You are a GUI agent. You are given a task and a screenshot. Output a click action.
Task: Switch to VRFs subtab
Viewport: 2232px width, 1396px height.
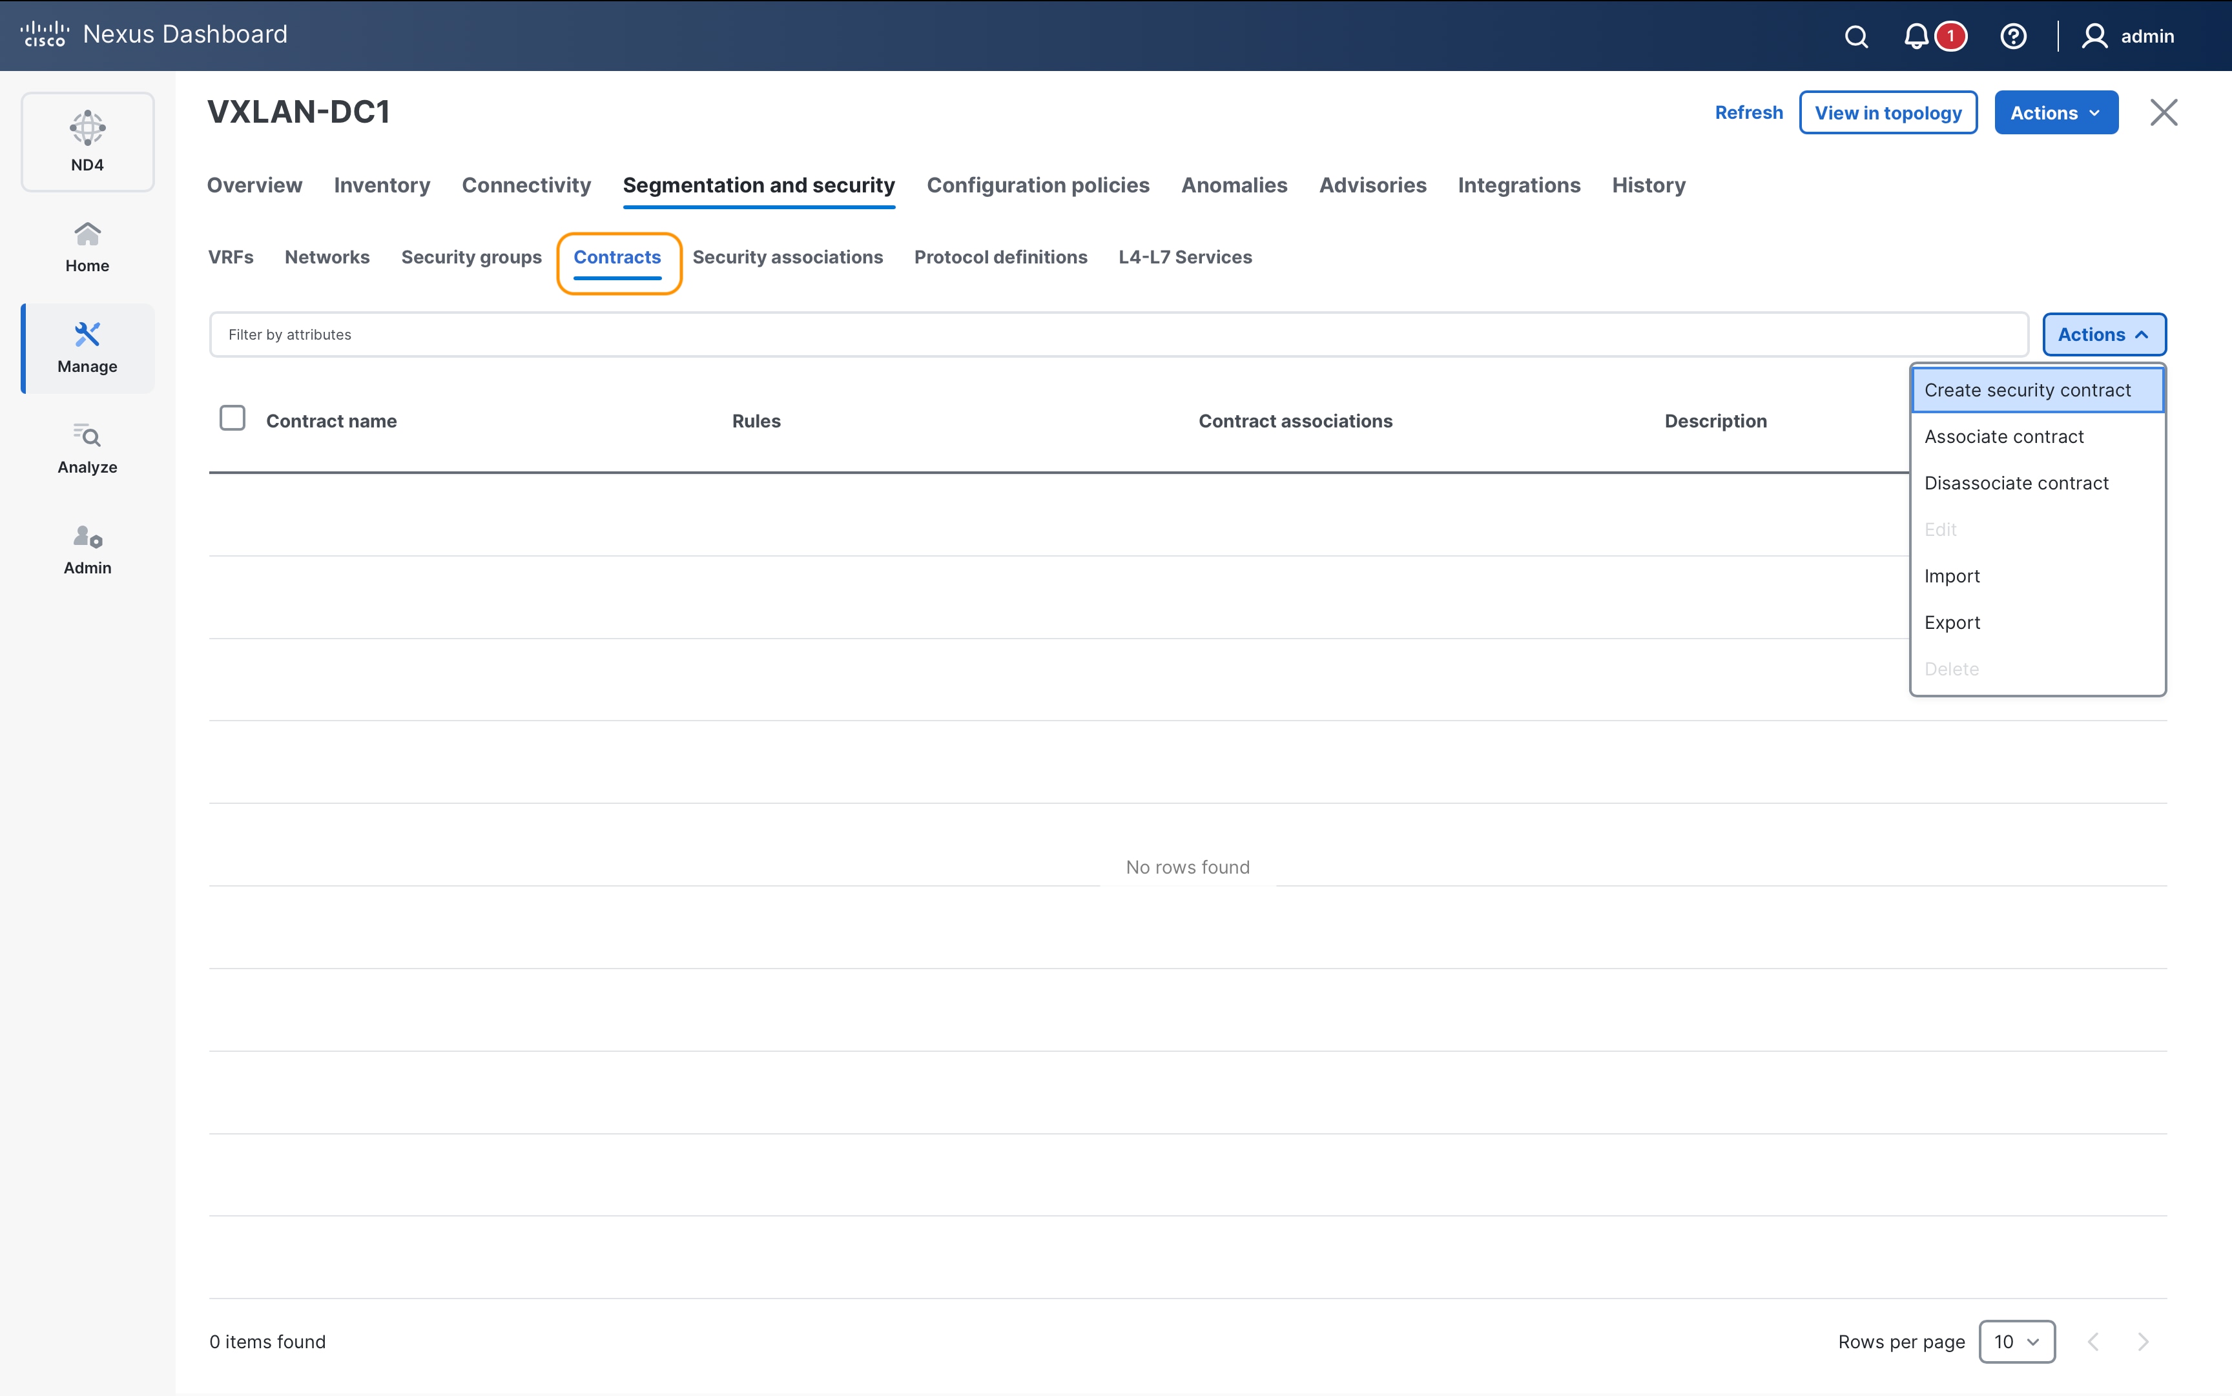click(x=231, y=257)
